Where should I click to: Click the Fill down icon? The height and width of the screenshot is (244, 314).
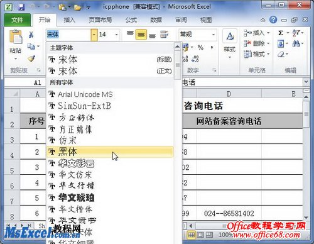click(x=281, y=43)
